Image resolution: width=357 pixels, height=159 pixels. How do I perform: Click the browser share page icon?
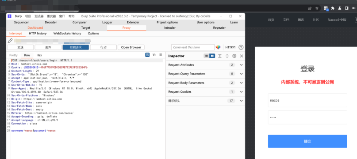tap(310, 8)
